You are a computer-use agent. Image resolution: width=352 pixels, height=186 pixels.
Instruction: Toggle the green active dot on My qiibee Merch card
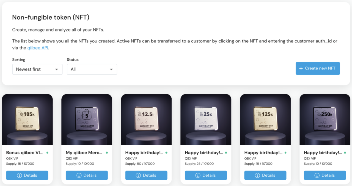coord(106,152)
